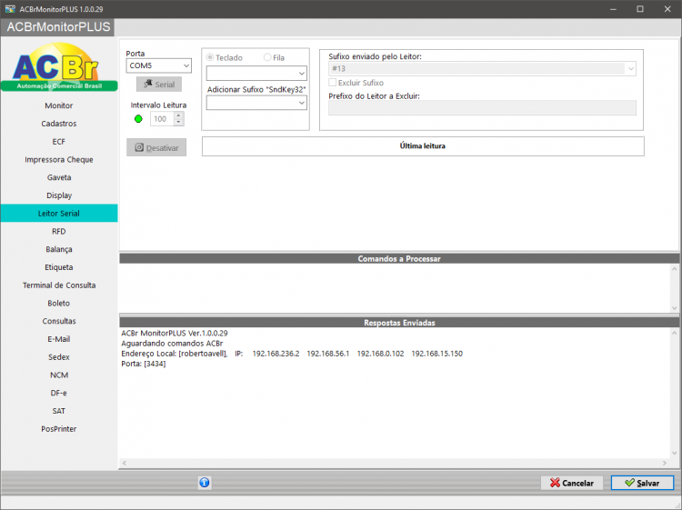Click the 'Porta: [3434]' log line
Image resolution: width=682 pixels, height=510 pixels.
[143, 364]
